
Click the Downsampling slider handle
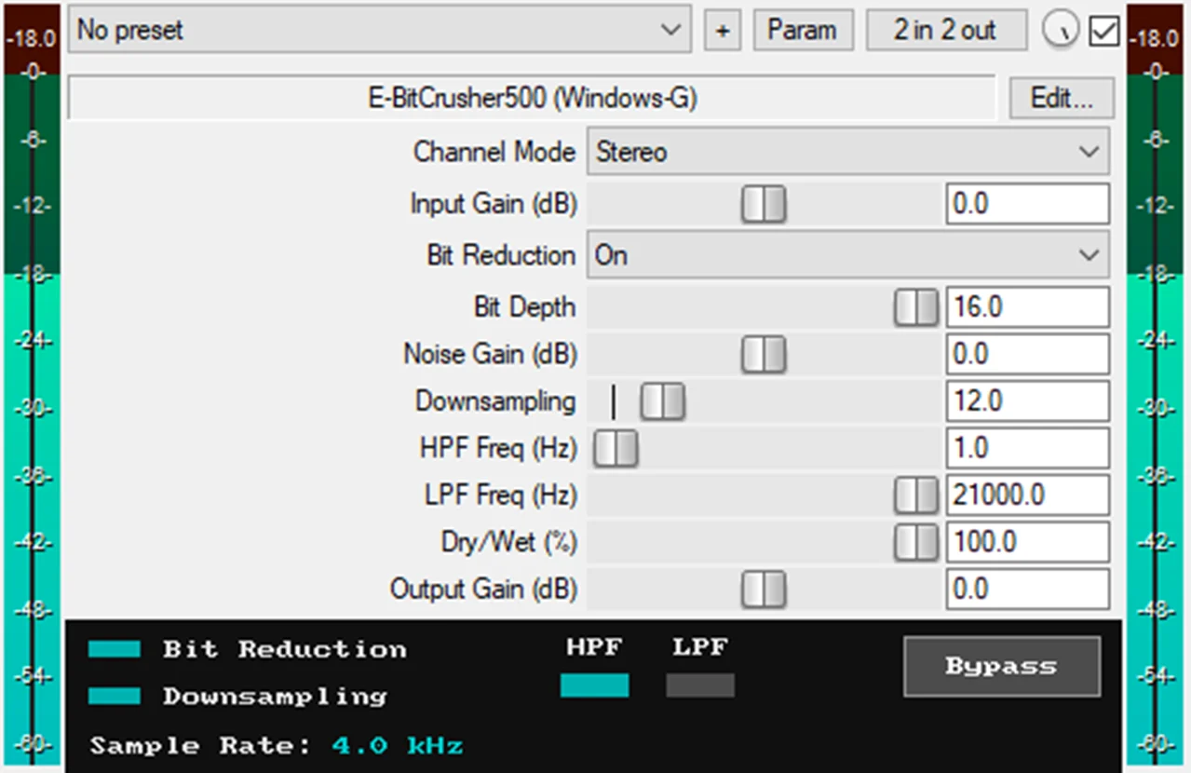coord(662,402)
